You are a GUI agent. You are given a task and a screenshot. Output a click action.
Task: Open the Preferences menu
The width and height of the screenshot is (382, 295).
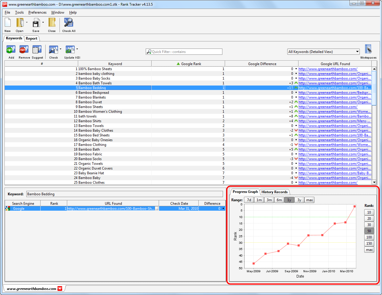coord(37,12)
